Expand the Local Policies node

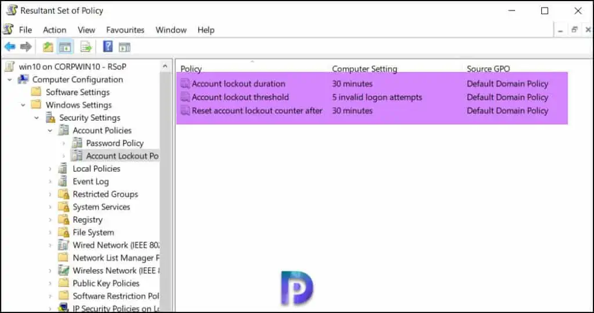click(50, 169)
